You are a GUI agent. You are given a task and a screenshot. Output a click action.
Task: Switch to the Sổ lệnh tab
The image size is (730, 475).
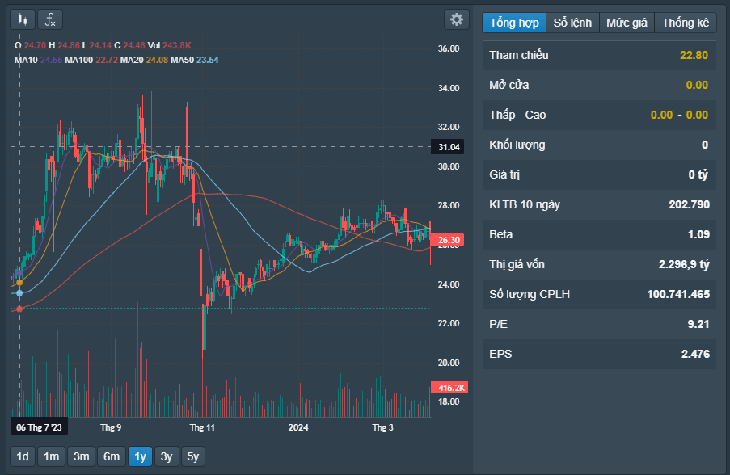[573, 23]
